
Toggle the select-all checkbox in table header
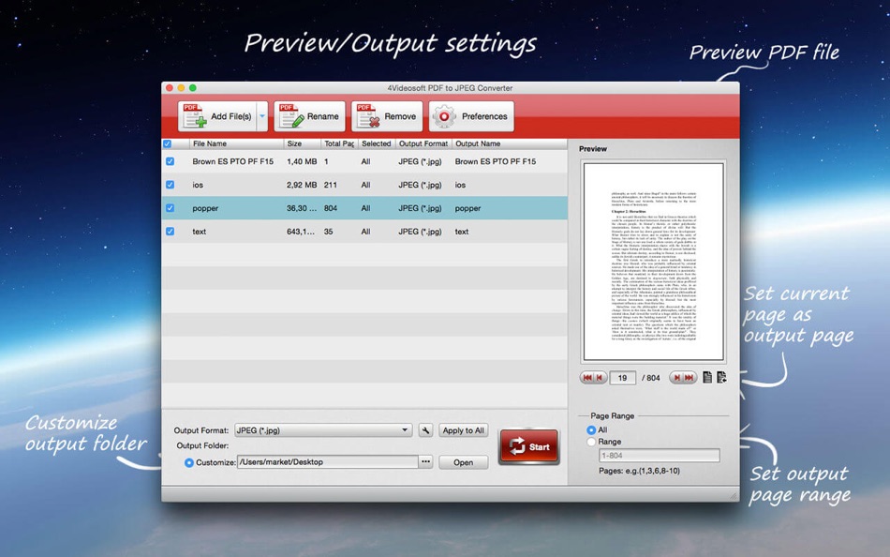coord(168,144)
